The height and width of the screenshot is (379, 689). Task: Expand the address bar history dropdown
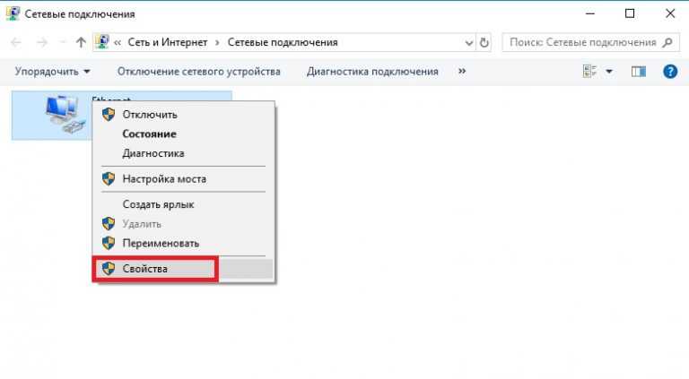click(x=469, y=43)
